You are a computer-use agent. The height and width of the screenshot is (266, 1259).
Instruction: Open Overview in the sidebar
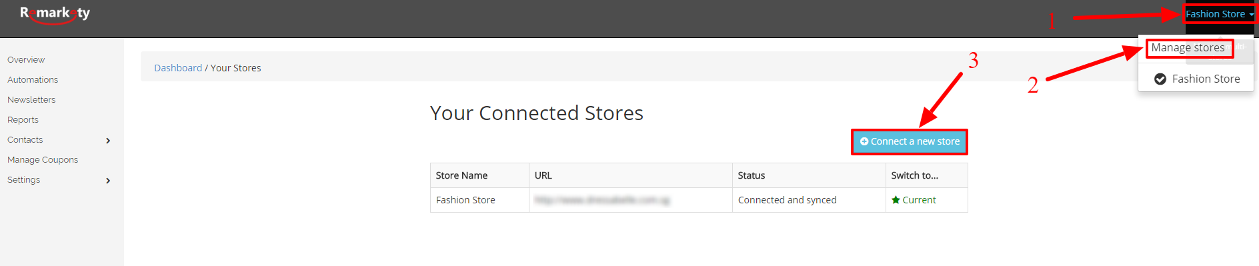coord(26,60)
